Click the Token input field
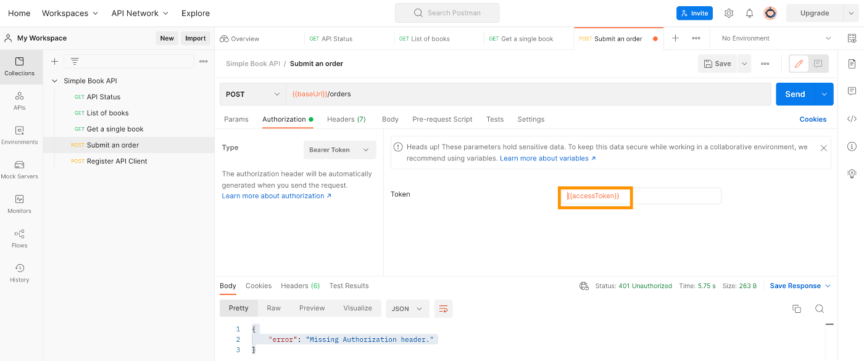 click(x=640, y=196)
